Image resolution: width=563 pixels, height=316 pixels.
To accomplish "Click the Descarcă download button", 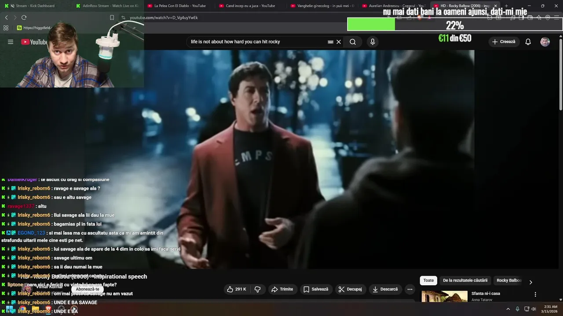I will [x=385, y=289].
